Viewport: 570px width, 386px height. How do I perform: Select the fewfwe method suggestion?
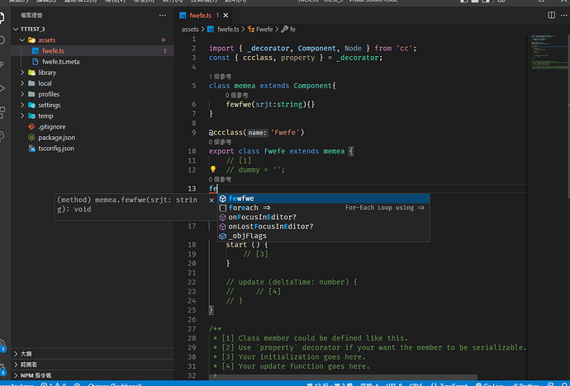click(242, 199)
